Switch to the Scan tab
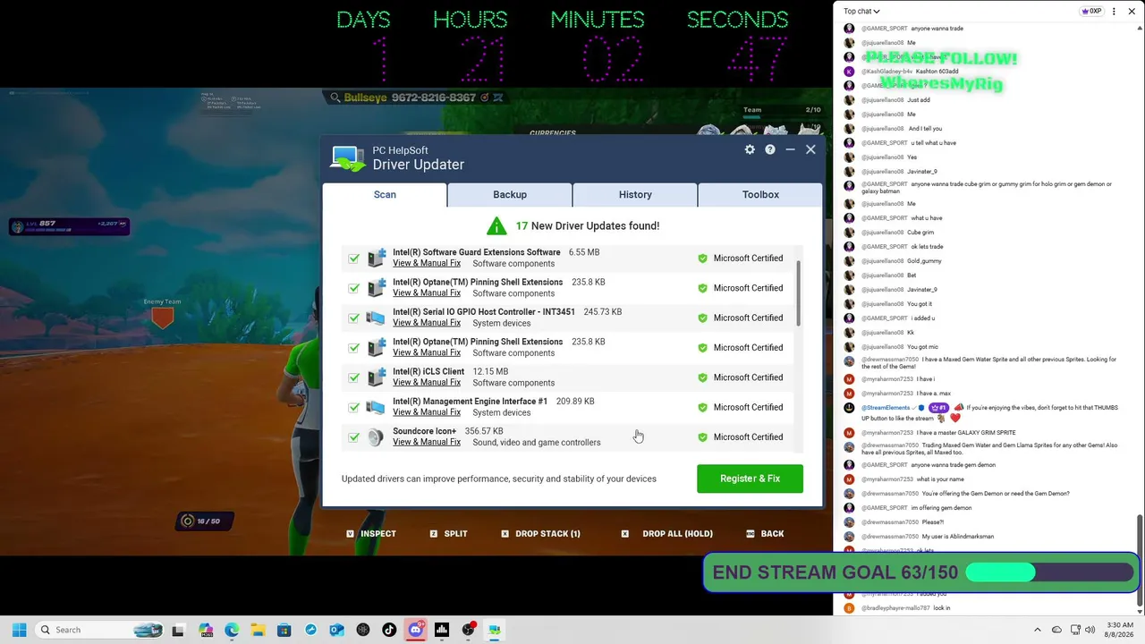Viewport: 1145px width, 644px height. point(385,194)
